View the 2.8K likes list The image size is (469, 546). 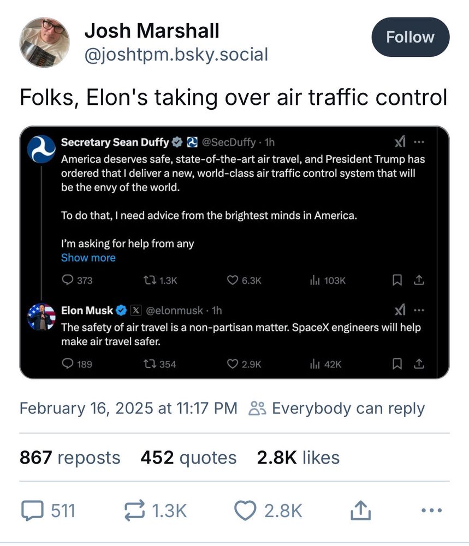click(x=298, y=458)
